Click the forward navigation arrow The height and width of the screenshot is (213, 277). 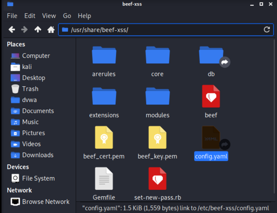coord(24,30)
